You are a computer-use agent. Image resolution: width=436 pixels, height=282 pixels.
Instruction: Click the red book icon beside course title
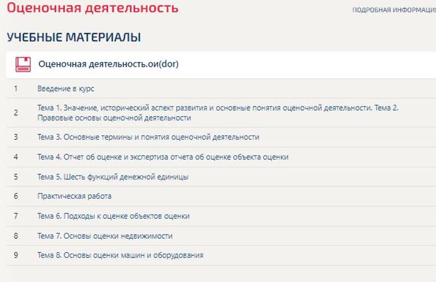tap(23, 64)
